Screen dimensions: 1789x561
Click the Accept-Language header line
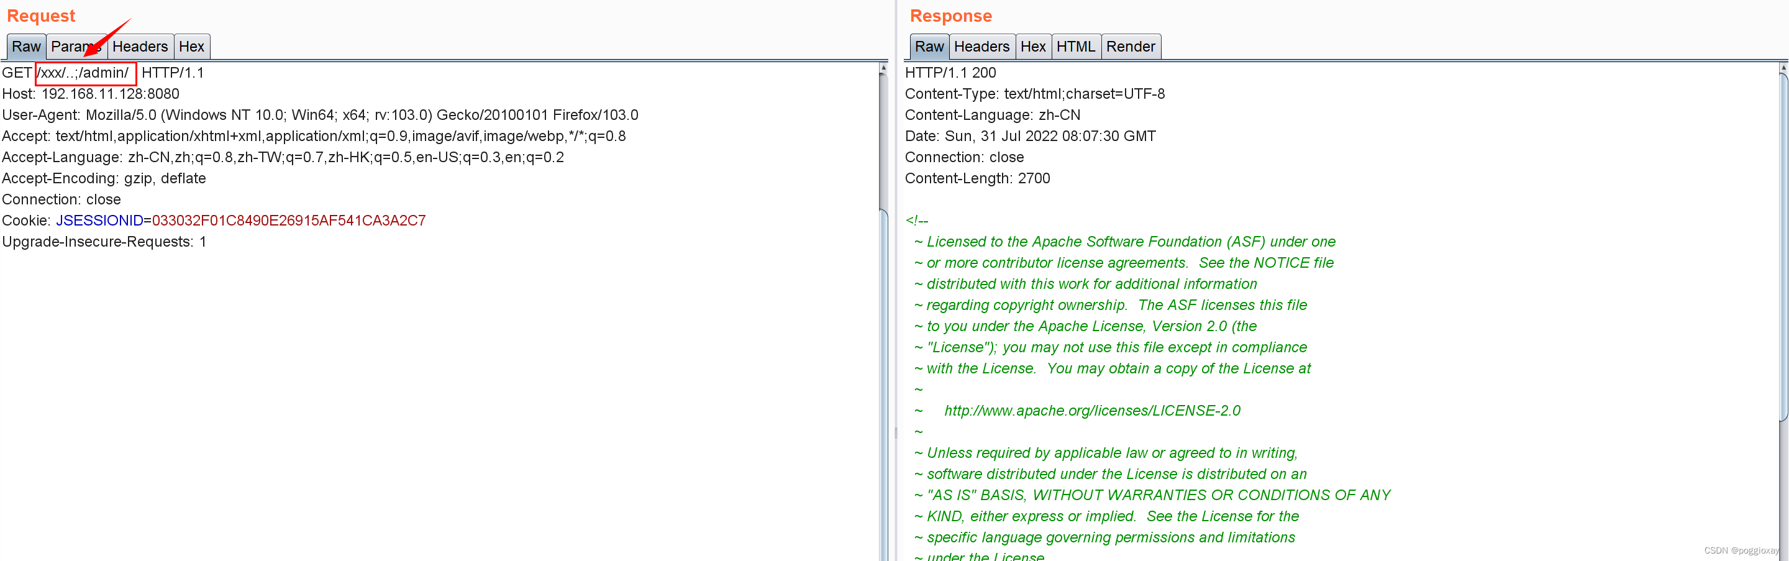(x=283, y=157)
